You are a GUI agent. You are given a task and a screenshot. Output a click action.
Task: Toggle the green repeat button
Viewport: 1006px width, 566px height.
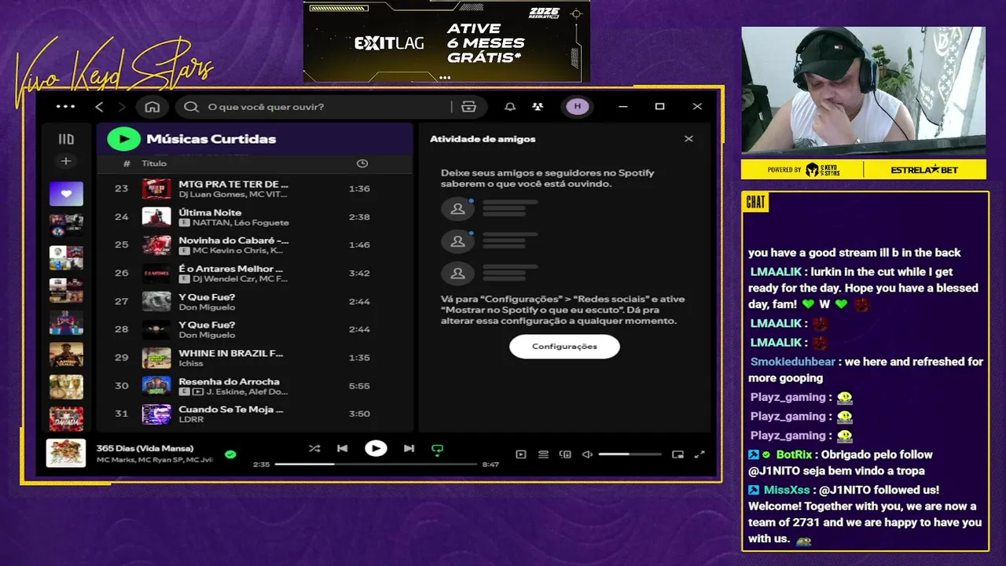[438, 449]
